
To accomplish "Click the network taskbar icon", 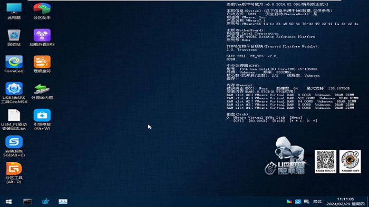I will 306,201.
